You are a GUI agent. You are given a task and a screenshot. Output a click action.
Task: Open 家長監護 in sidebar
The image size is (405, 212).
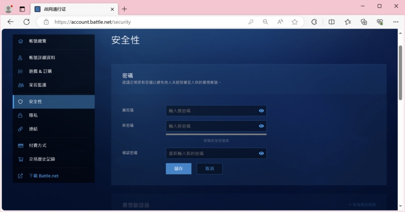coord(54,85)
